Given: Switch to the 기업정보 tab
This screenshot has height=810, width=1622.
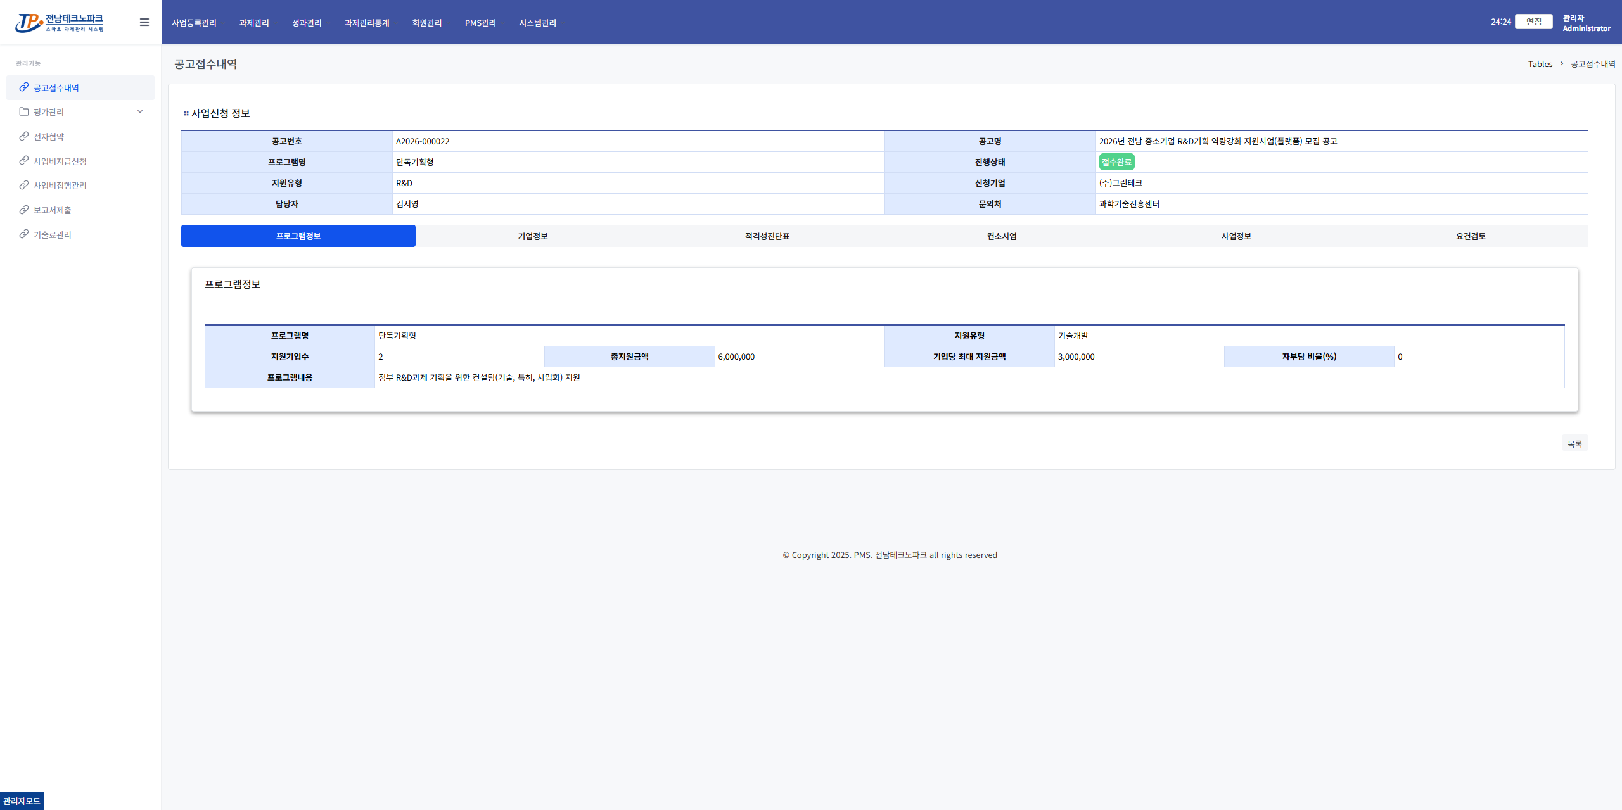Looking at the screenshot, I should coord(533,236).
